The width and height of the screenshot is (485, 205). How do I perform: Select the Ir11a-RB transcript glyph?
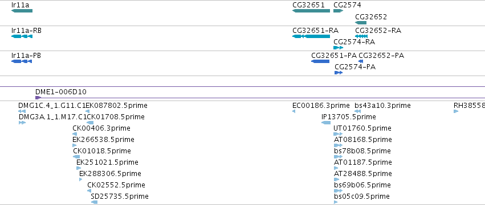click(22, 36)
